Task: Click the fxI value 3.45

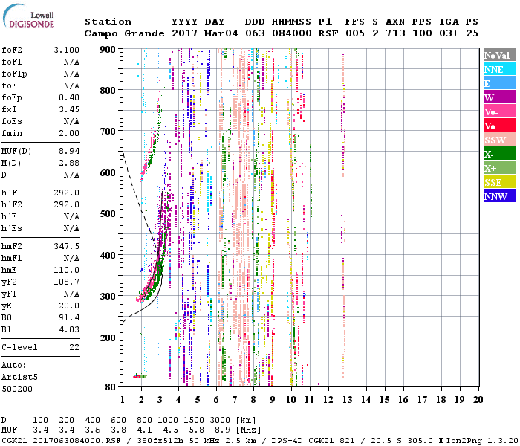Action: (69, 109)
